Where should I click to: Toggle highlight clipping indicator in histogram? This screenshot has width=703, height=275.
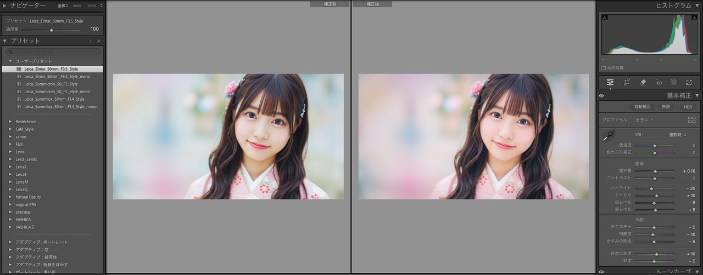tap(694, 18)
